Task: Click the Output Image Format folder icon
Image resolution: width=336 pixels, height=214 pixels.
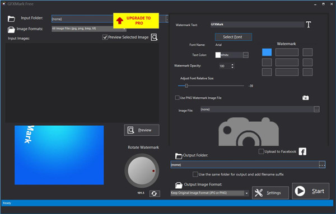Action: pyautogui.click(x=179, y=185)
